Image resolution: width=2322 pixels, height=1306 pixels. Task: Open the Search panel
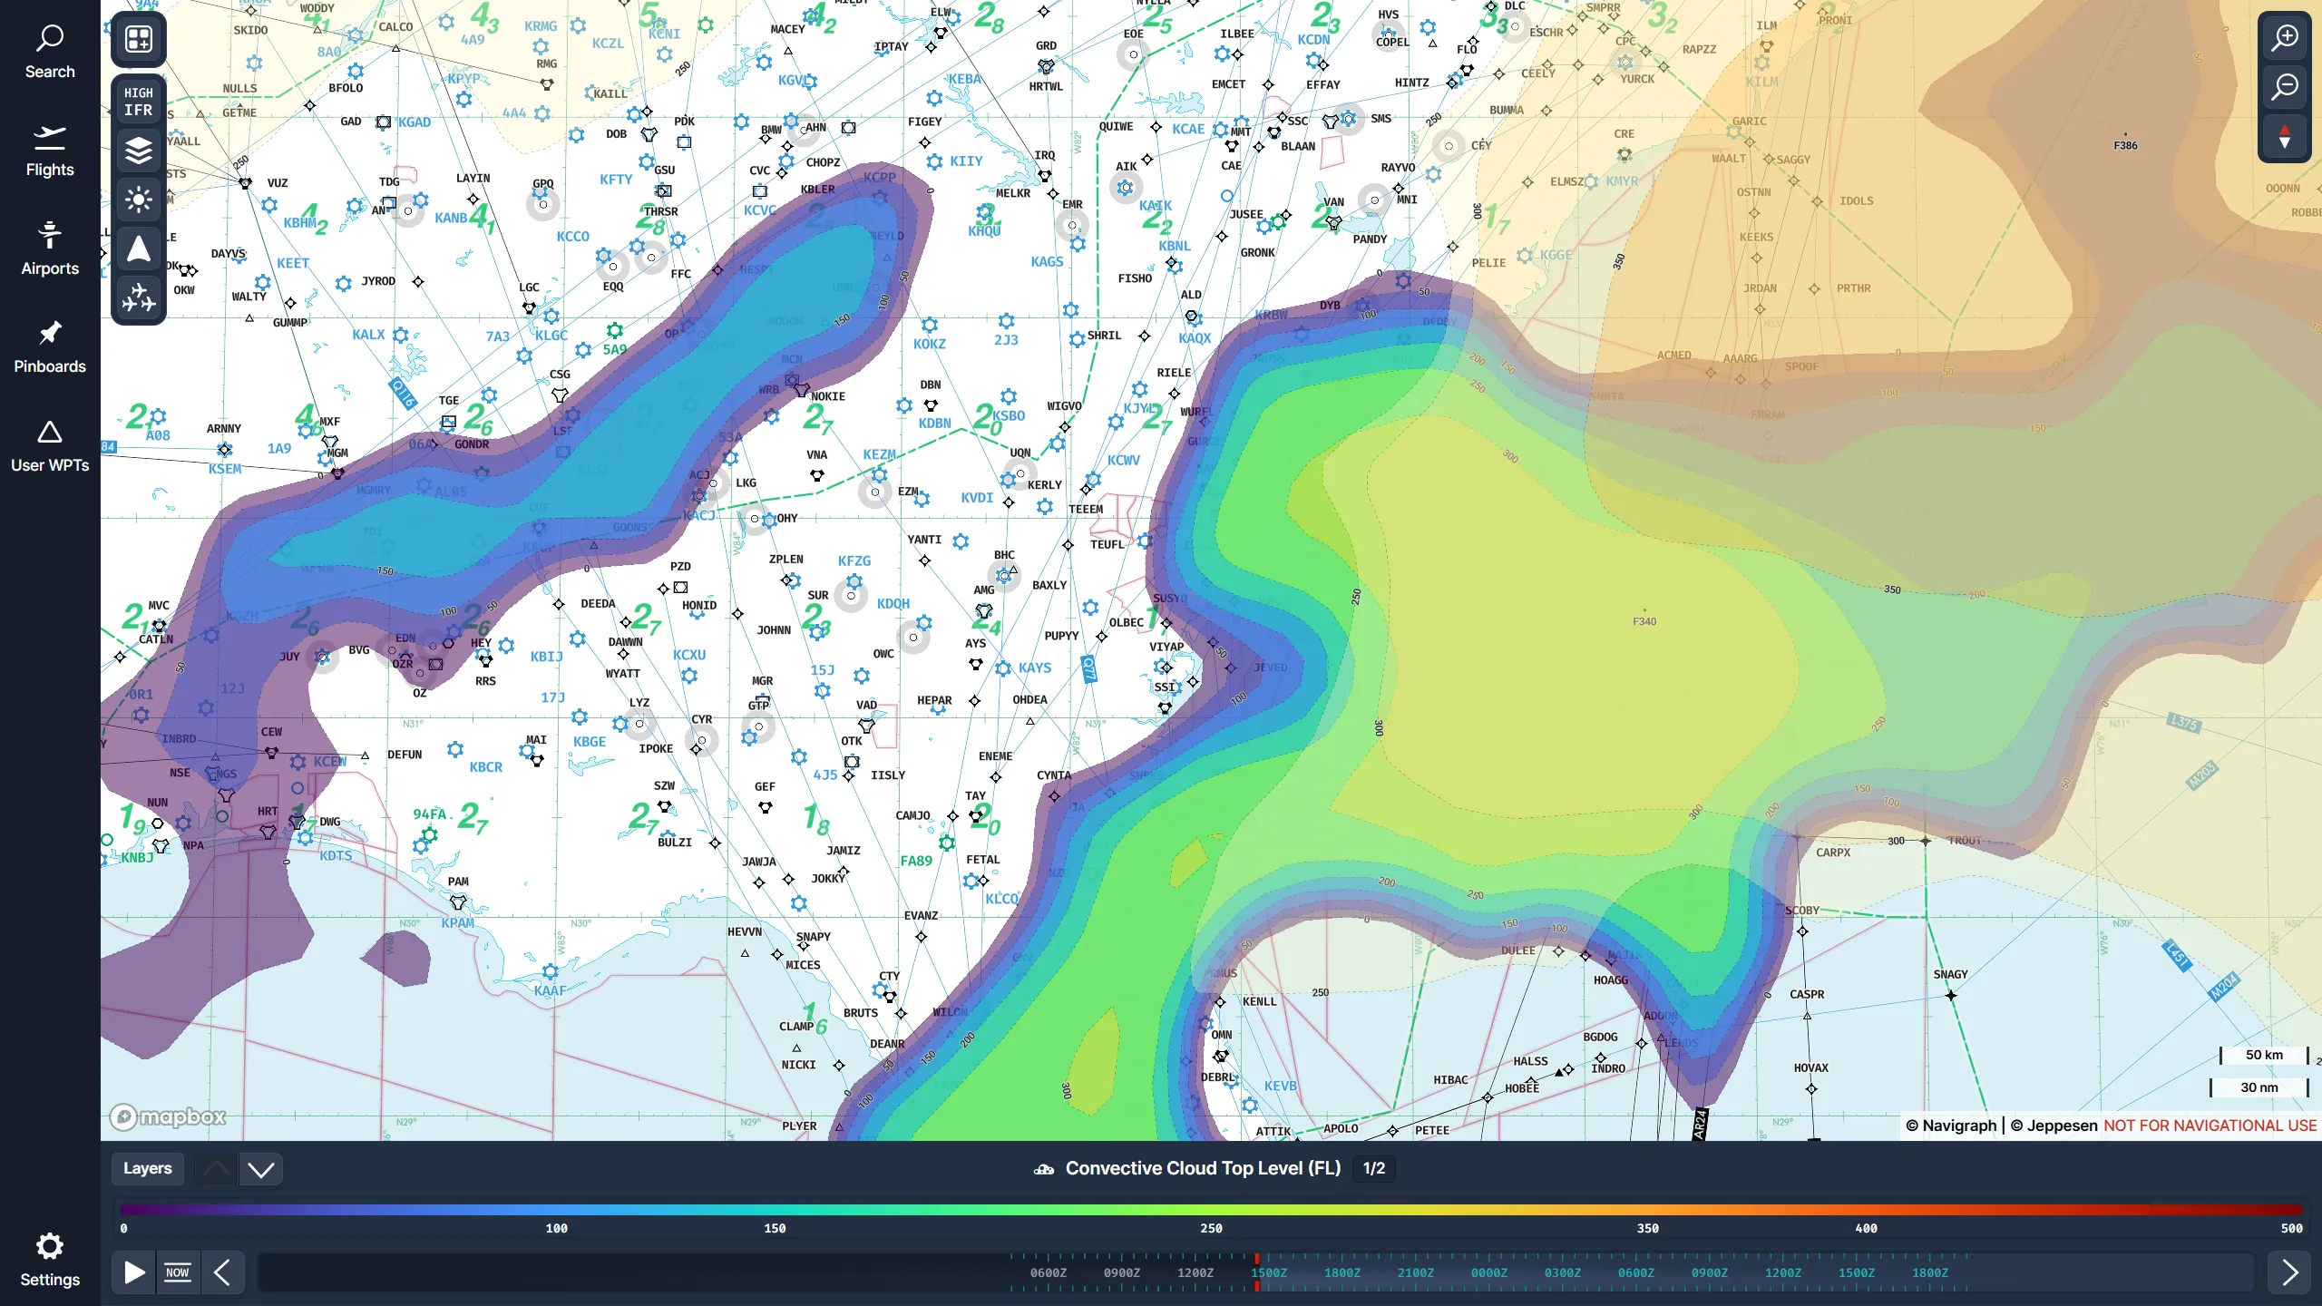[x=50, y=50]
